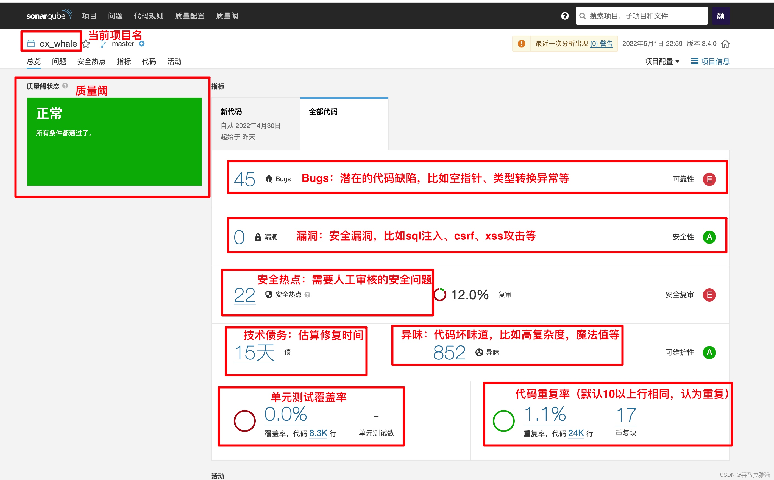
Task: Open the 项目配置 dropdown
Action: coord(662,62)
